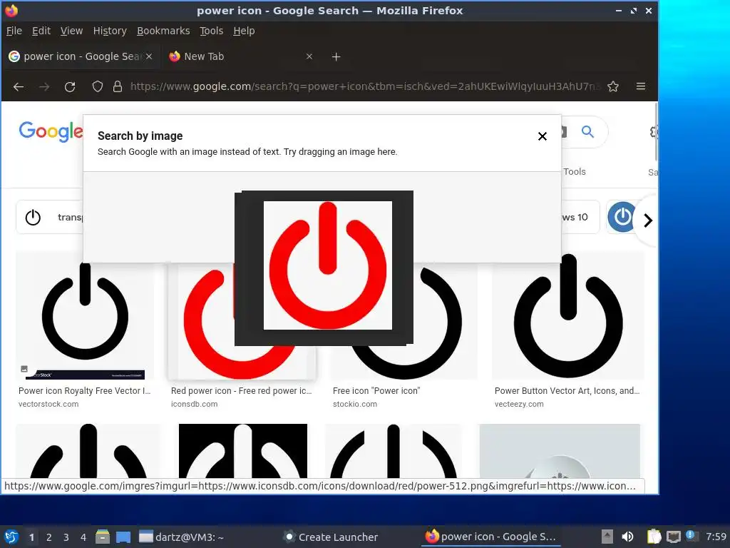Switch to workspace 1
This screenshot has height=548, width=730.
click(x=31, y=537)
